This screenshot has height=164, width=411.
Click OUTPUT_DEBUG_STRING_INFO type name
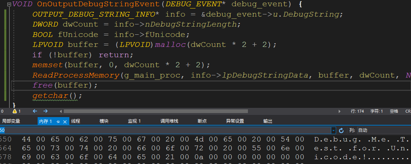94,14
